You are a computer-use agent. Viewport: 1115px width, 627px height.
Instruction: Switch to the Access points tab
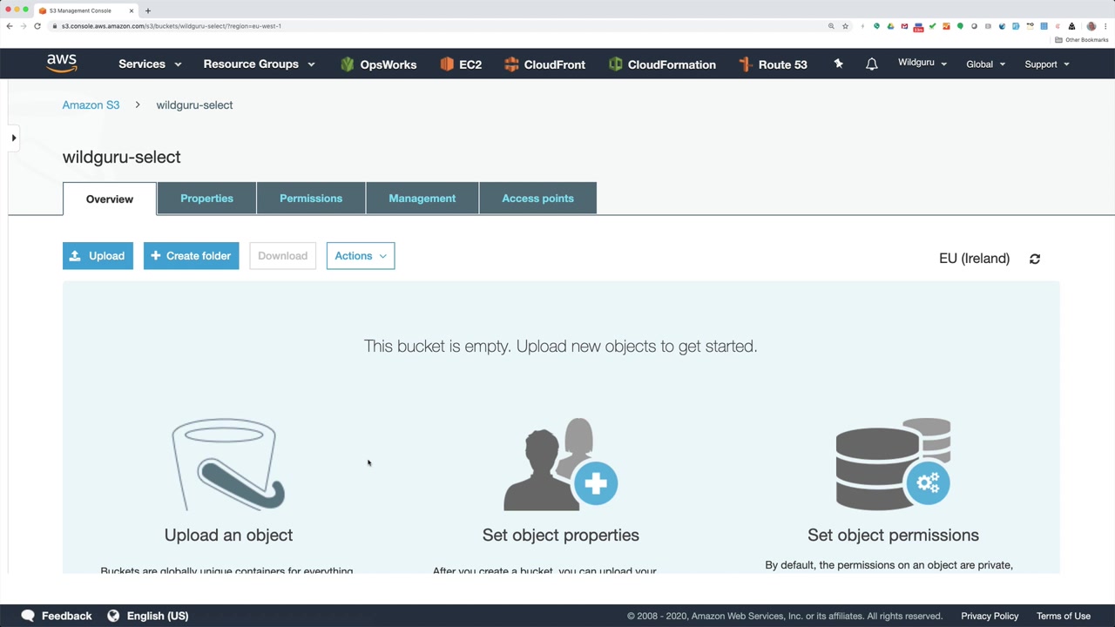[x=537, y=199]
